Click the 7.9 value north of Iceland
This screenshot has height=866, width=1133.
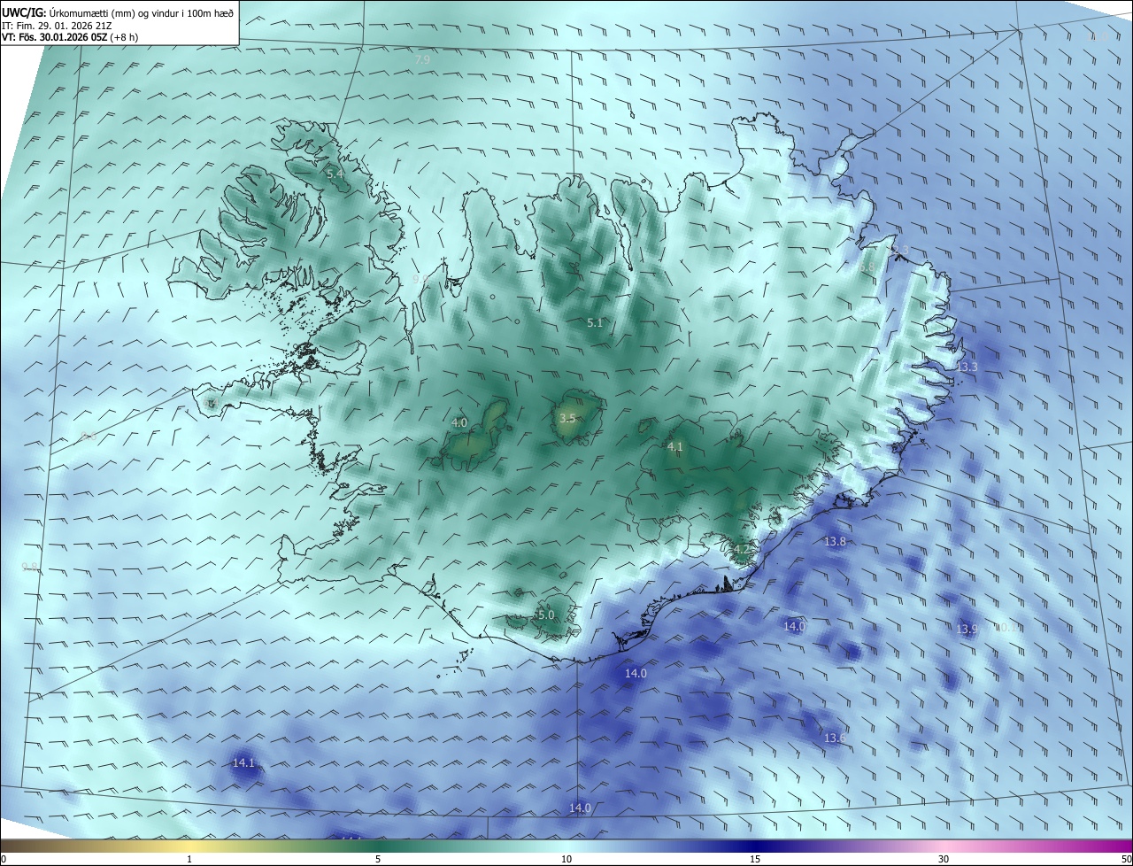click(422, 59)
